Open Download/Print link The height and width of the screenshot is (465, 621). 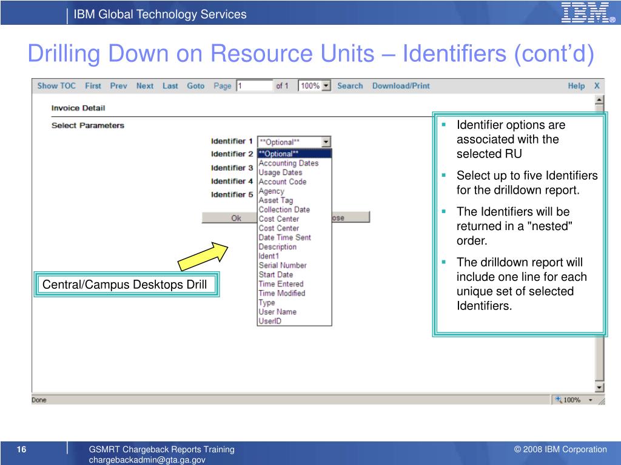click(x=401, y=86)
